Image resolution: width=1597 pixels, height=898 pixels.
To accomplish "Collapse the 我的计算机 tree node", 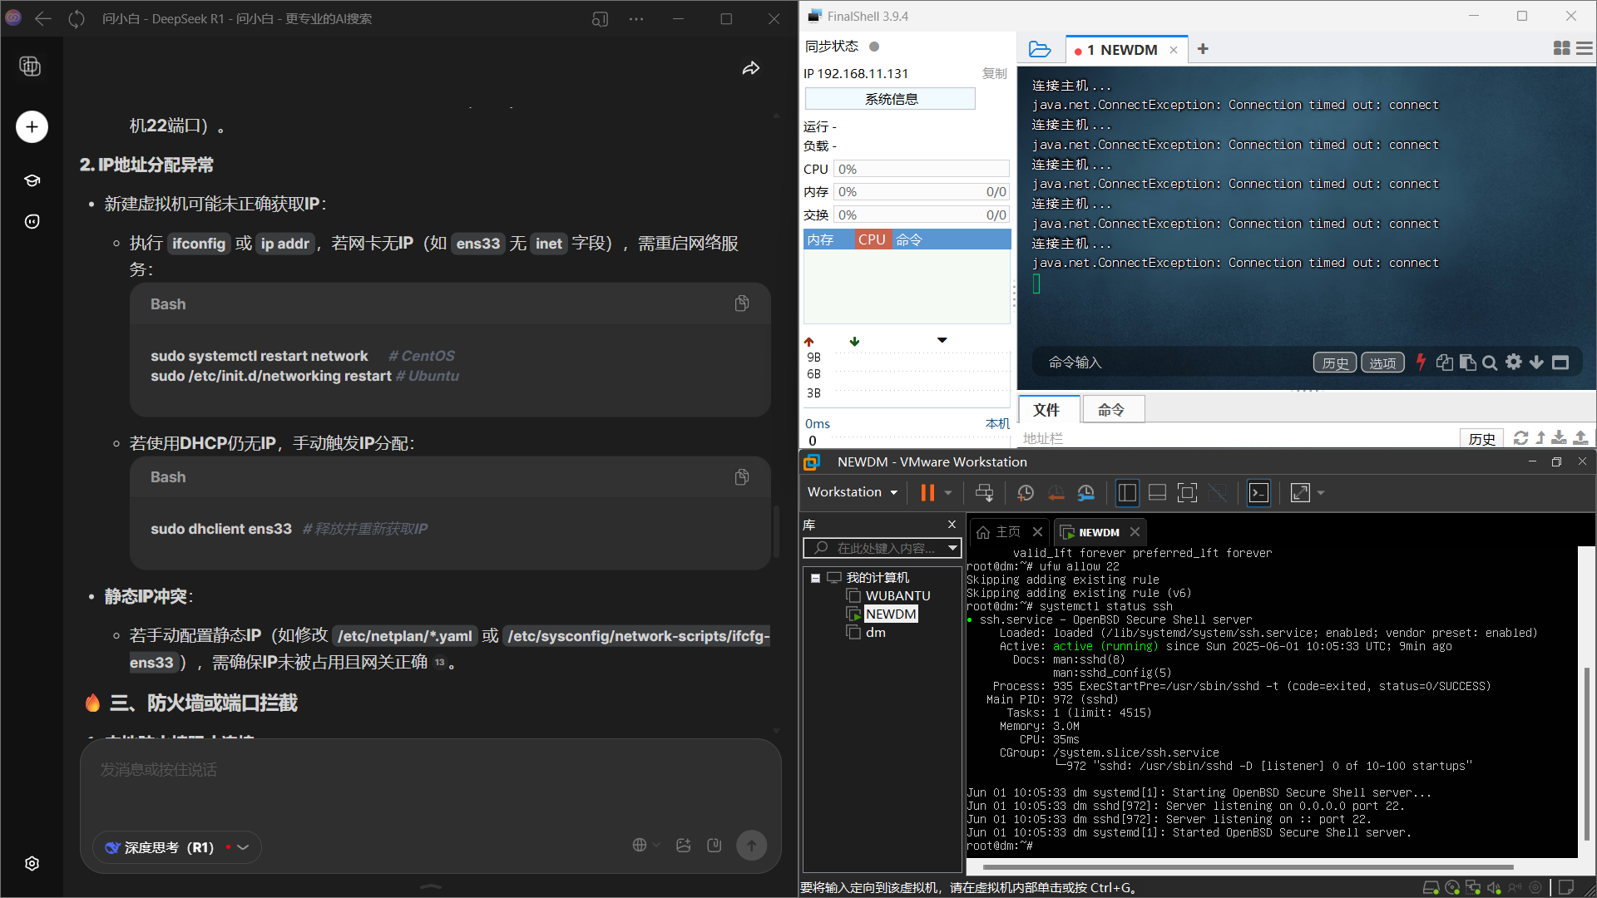I will click(816, 578).
